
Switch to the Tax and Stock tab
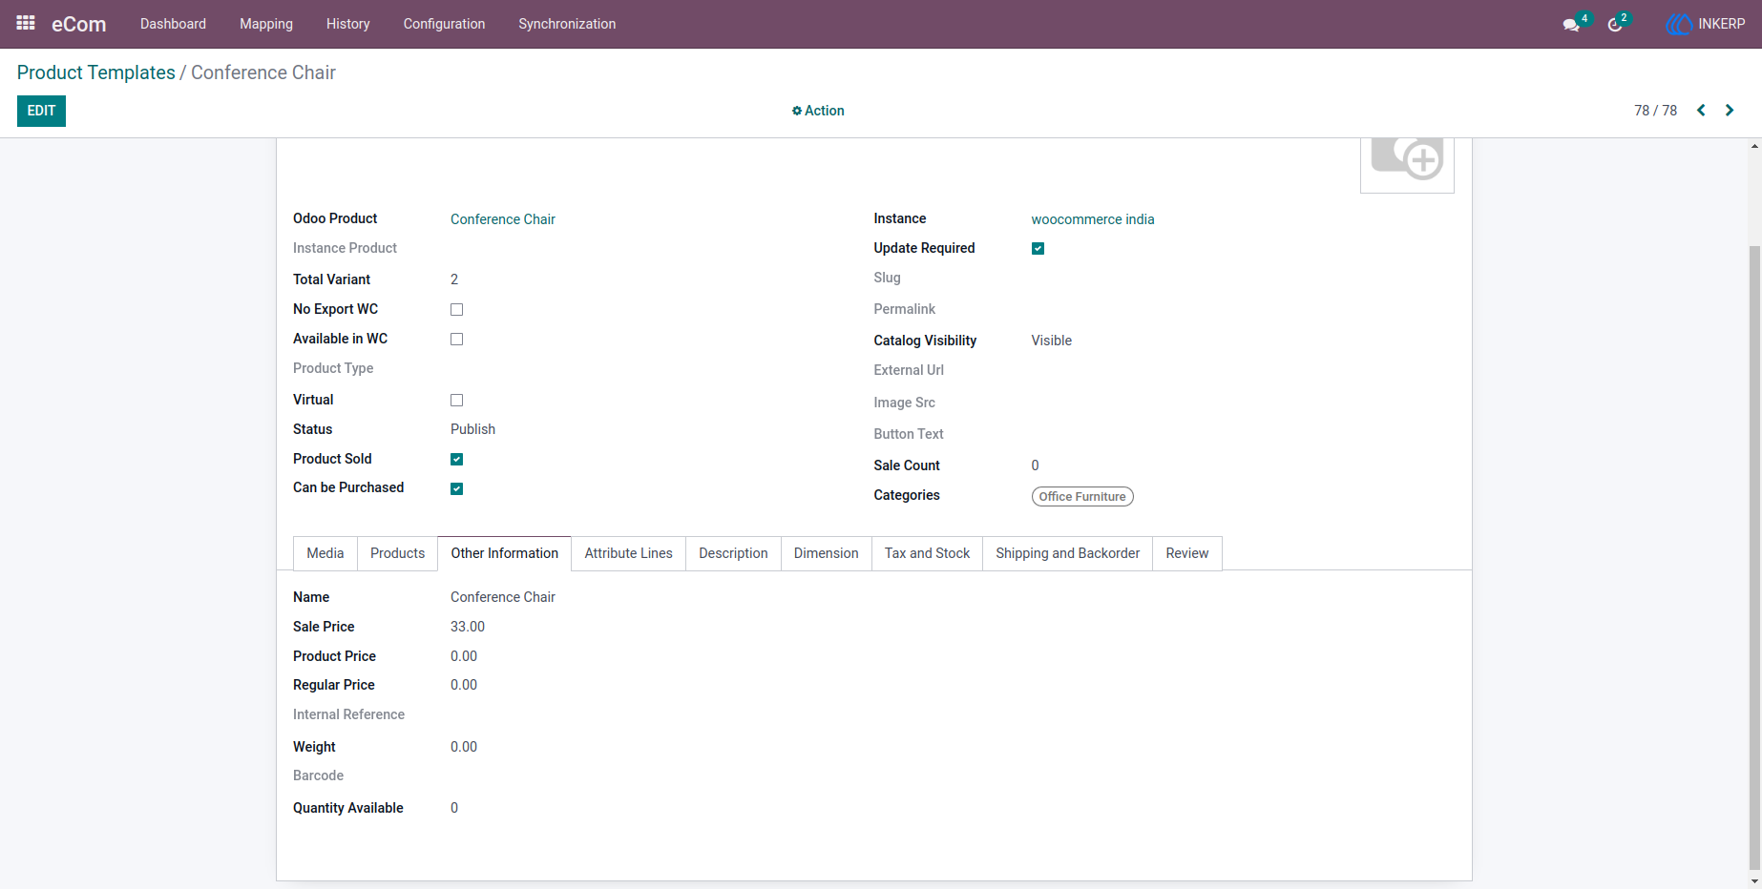coord(927,553)
